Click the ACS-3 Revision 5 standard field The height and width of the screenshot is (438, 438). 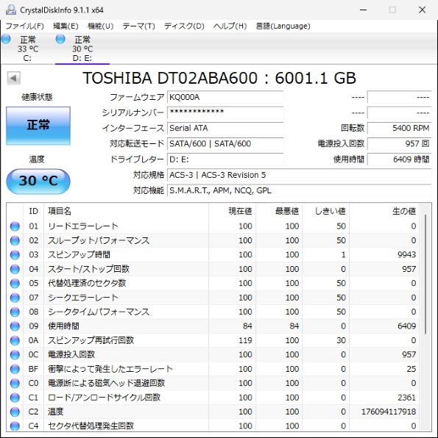click(299, 175)
